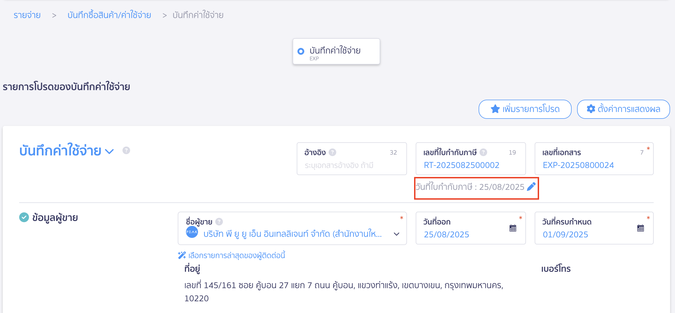Edit the tax invoice number RT-2025082500002
The image size is (675, 313).
(462, 165)
